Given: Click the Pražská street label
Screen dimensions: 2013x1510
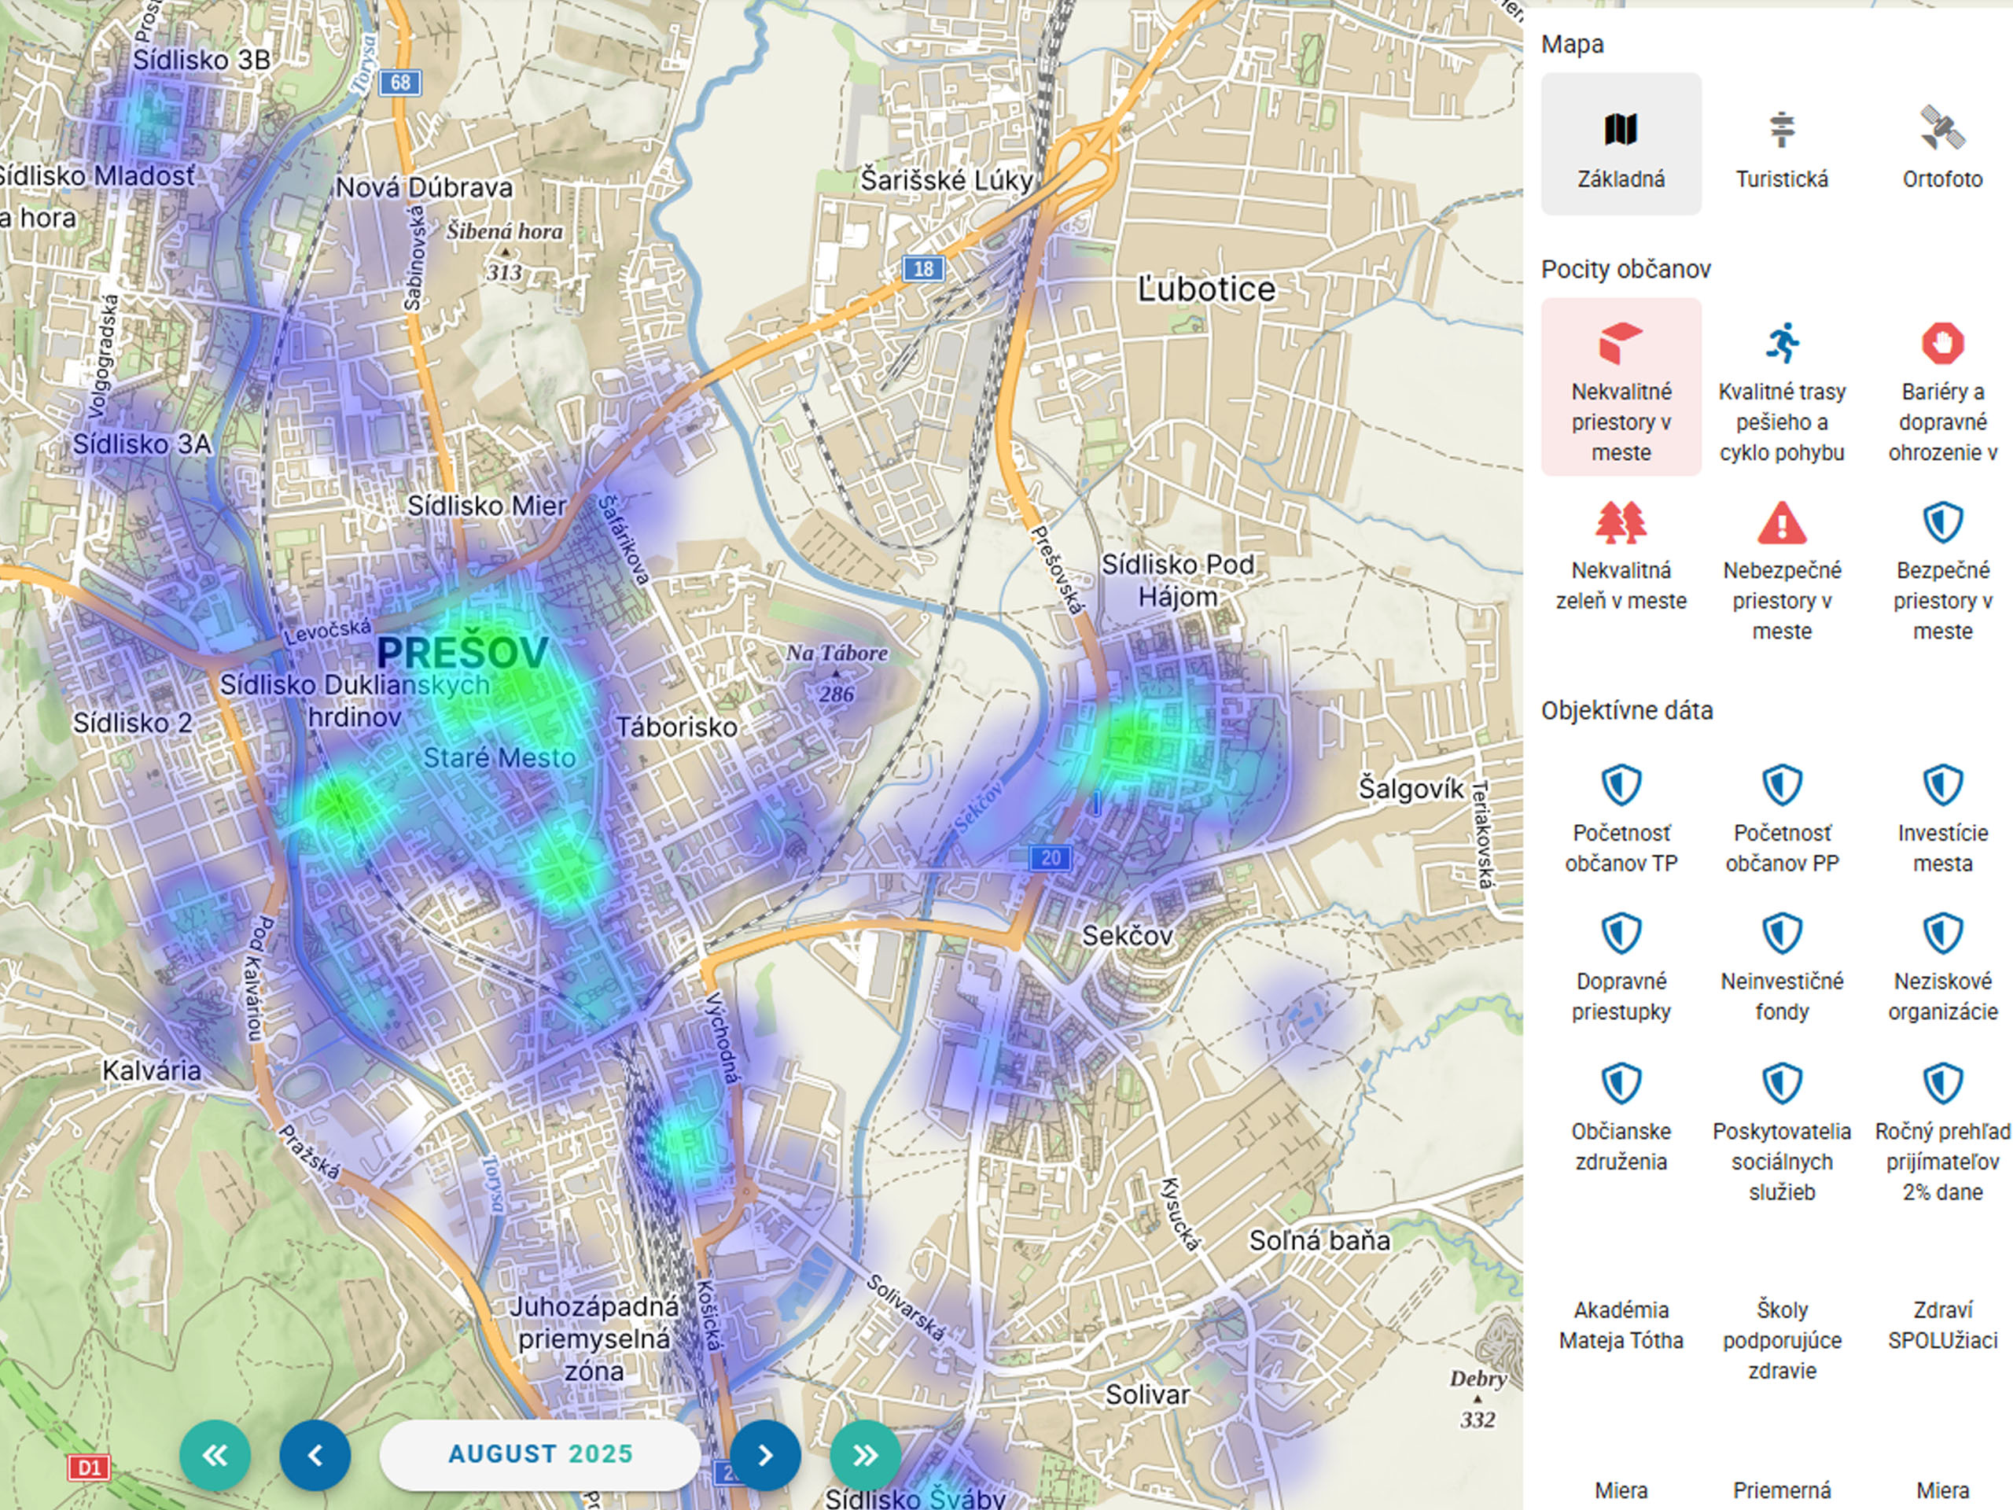Looking at the screenshot, I should coord(309,1152).
